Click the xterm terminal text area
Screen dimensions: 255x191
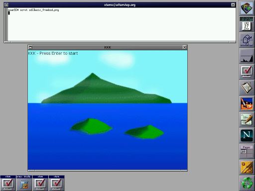coord(122,24)
